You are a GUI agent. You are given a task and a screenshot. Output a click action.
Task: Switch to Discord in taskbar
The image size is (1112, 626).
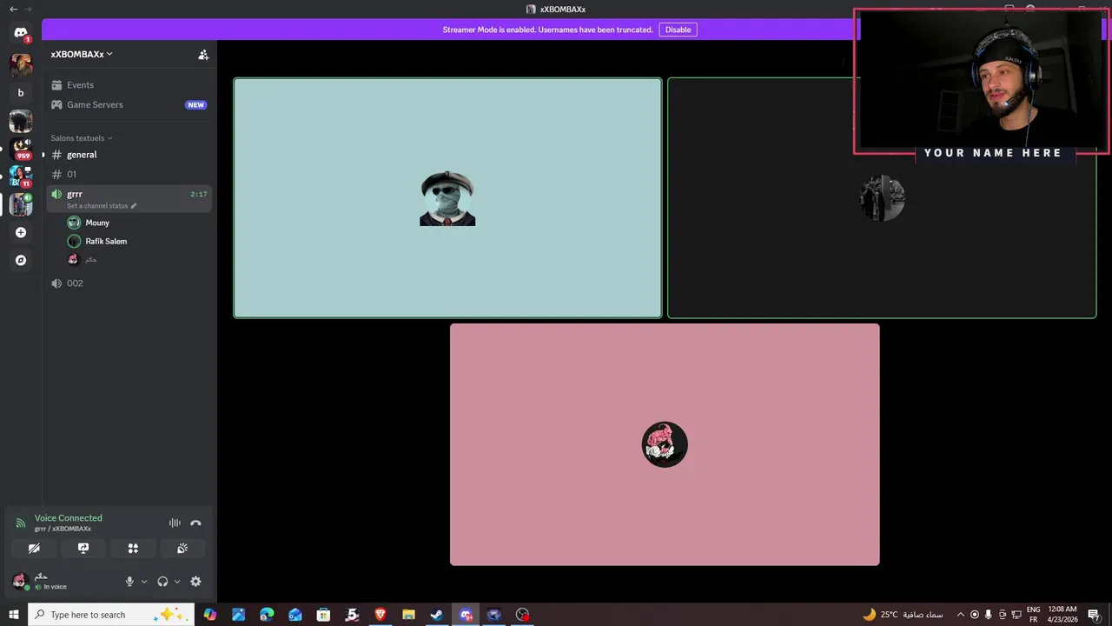pyautogui.click(x=466, y=615)
